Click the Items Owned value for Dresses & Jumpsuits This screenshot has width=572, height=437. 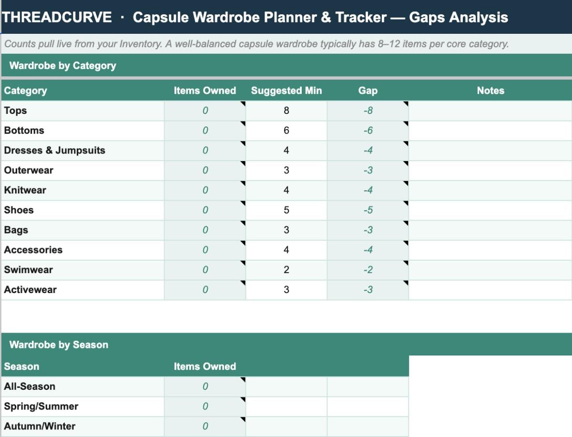205,150
